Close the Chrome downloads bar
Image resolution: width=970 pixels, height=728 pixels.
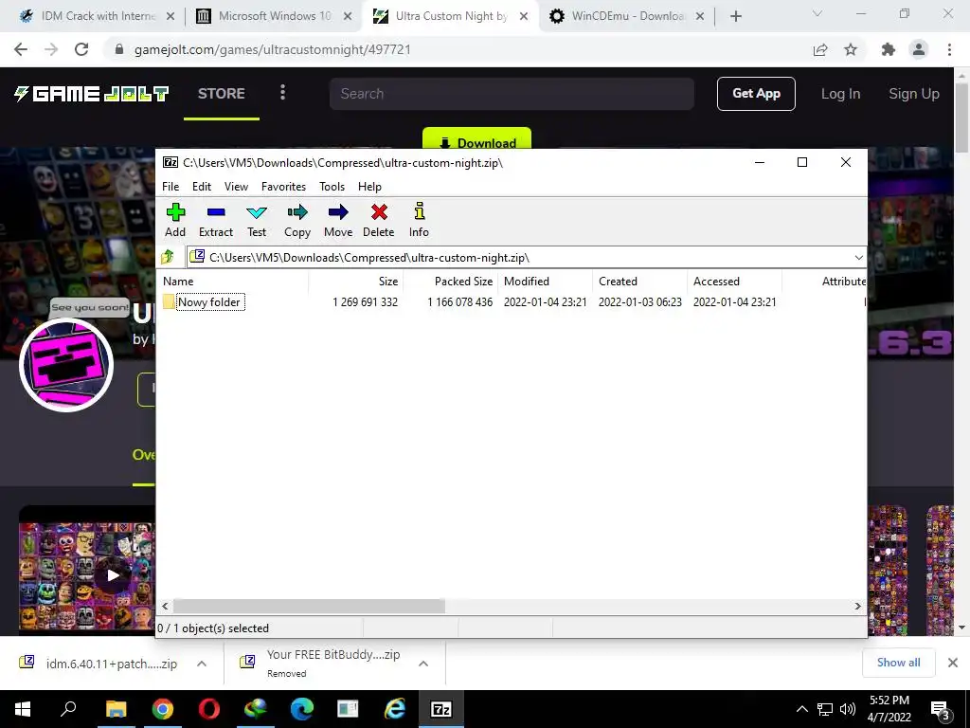point(953,663)
